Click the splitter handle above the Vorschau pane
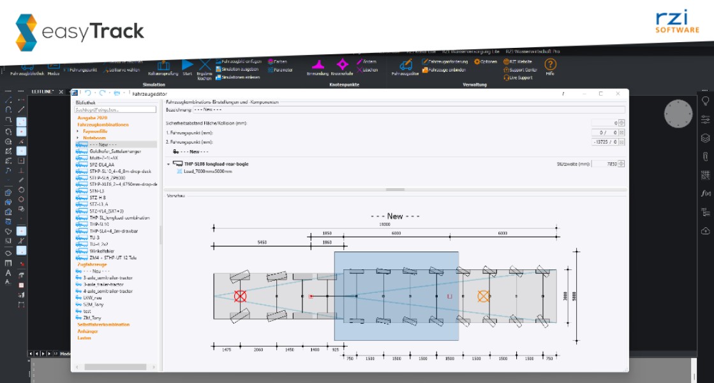This screenshot has height=383, width=714. (395, 190)
